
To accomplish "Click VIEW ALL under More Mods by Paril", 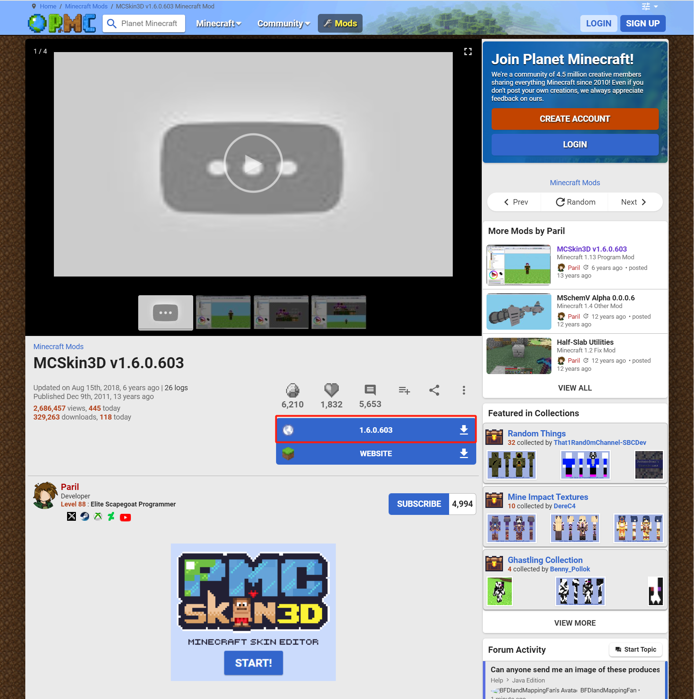I will (x=574, y=388).
